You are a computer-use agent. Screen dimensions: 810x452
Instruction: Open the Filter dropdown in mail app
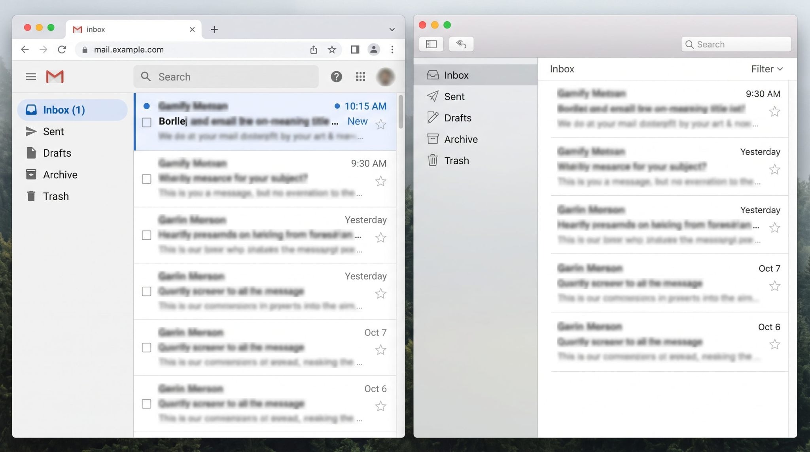pyautogui.click(x=766, y=69)
